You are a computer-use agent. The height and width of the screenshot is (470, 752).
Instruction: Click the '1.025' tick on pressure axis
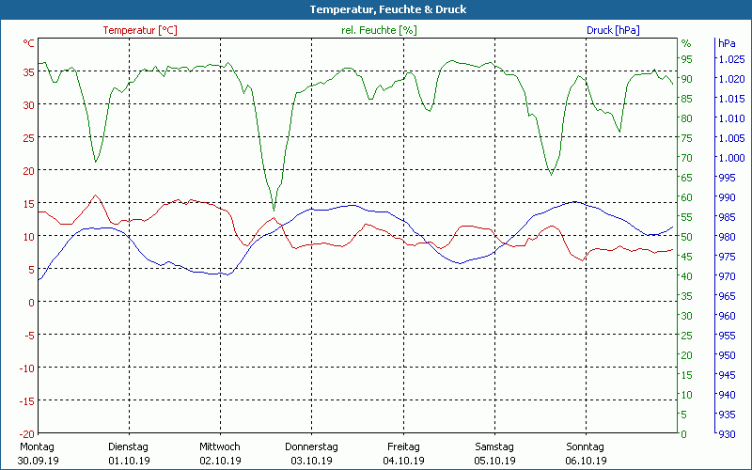click(x=730, y=59)
